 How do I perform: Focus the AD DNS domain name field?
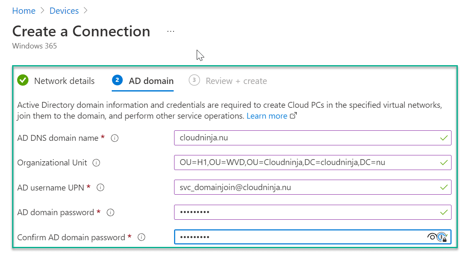tap(313, 138)
